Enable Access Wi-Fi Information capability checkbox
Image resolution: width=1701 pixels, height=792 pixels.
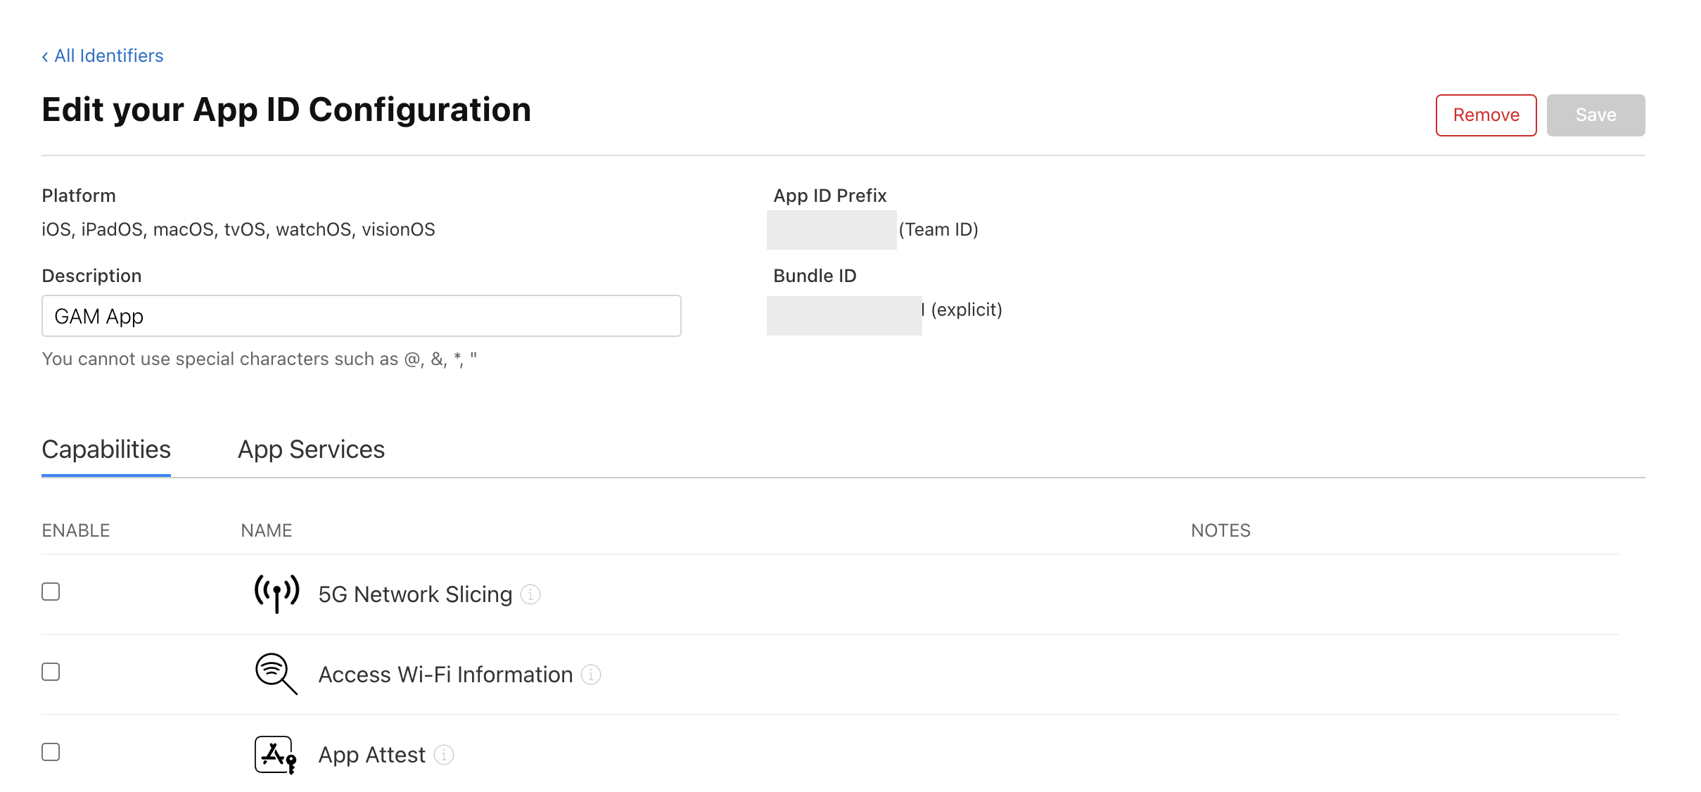[x=51, y=672]
